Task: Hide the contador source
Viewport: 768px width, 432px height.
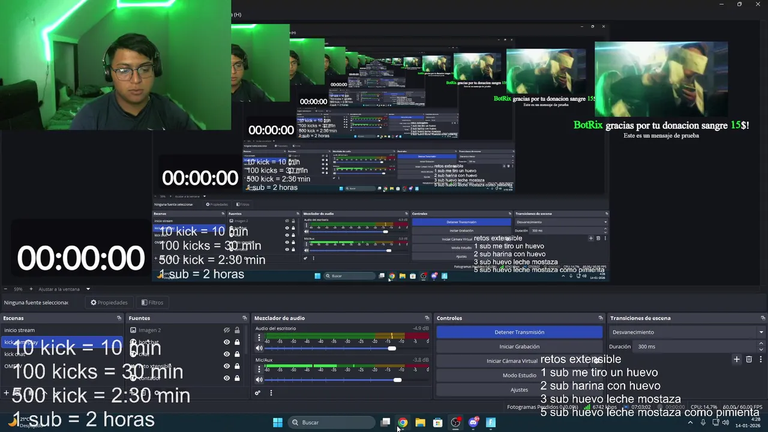Action: coord(227,378)
